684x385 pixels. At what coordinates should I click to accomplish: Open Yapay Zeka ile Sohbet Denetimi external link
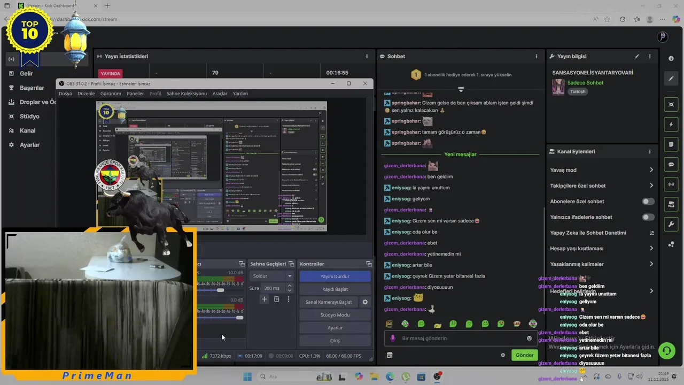[x=651, y=233]
